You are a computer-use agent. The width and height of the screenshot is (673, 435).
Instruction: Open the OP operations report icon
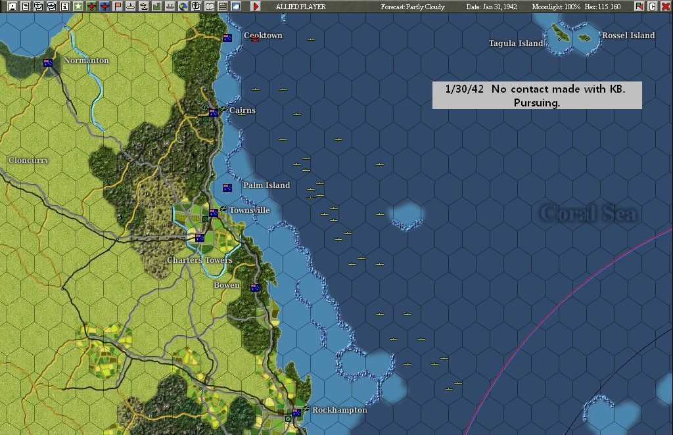210,7
